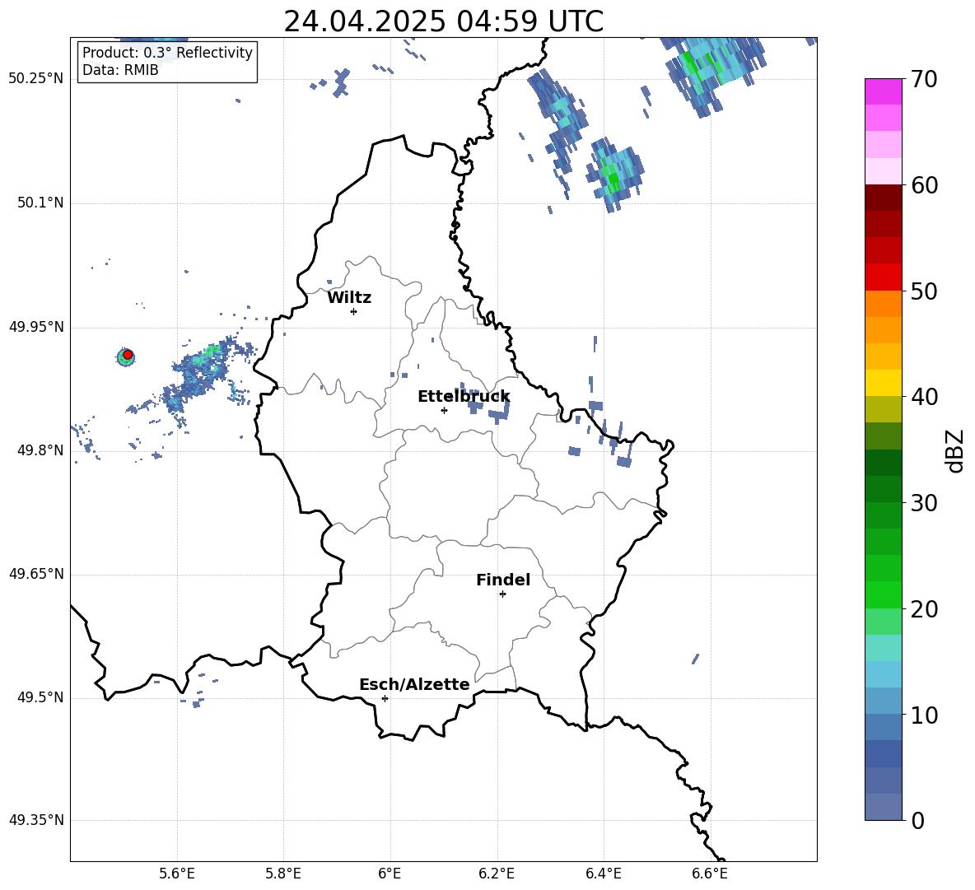The height and width of the screenshot is (890, 975).
Task: Click the 'Esch/Alzette' city label
Action: click(x=414, y=684)
